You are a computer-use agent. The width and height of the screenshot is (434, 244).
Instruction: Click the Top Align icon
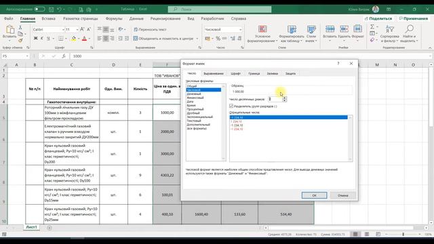(100, 29)
